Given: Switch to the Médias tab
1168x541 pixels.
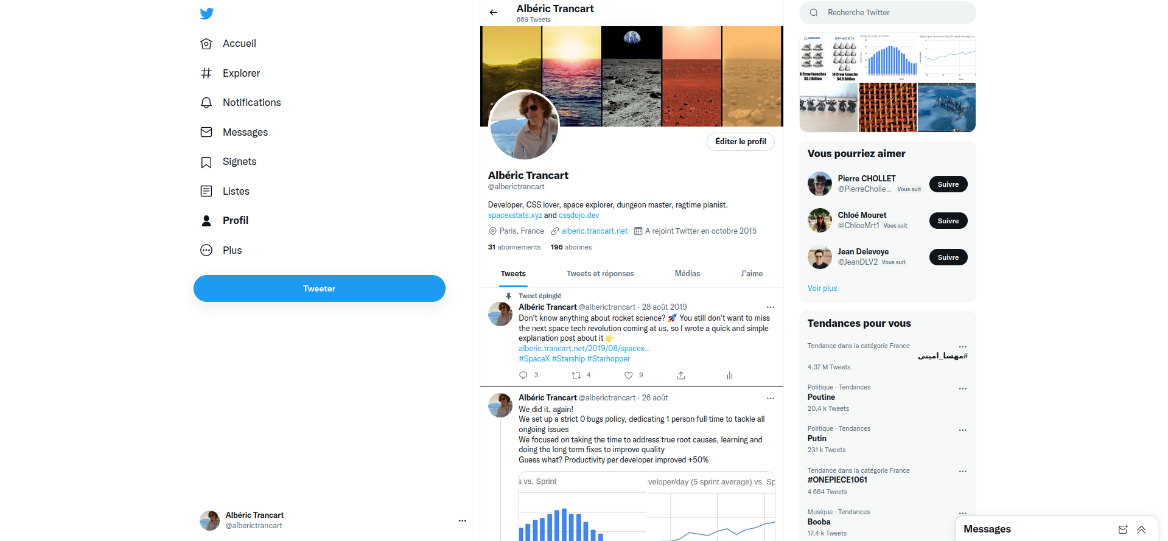Looking at the screenshot, I should point(687,274).
